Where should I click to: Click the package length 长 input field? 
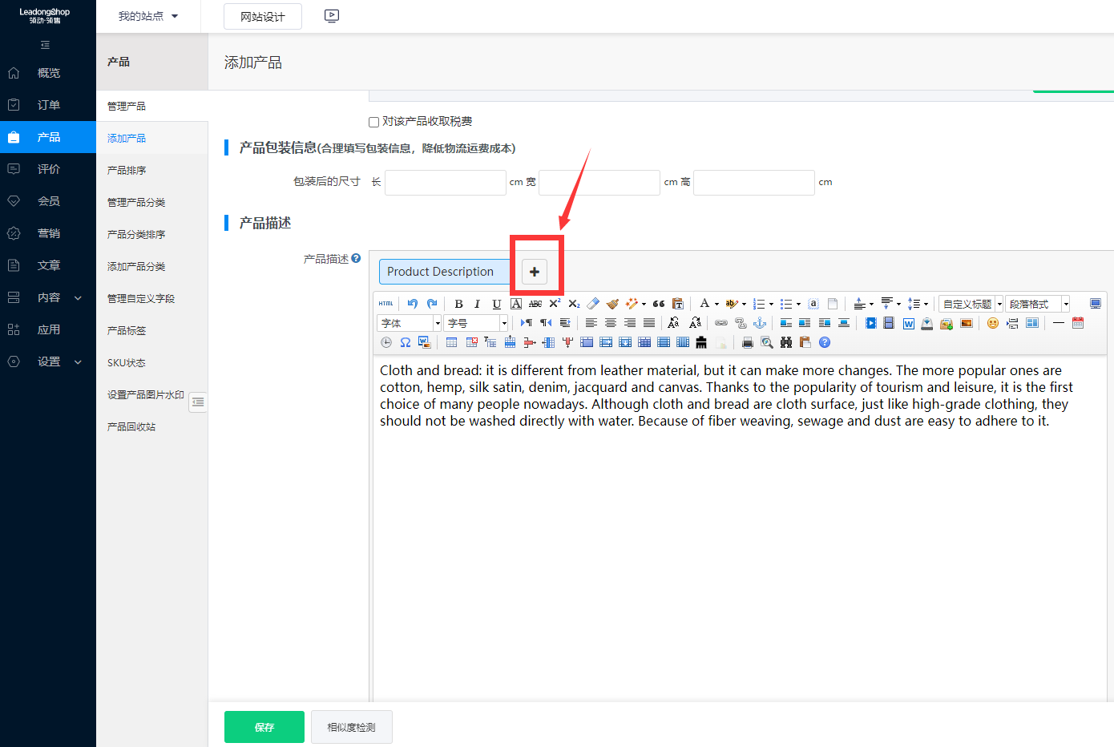(445, 183)
